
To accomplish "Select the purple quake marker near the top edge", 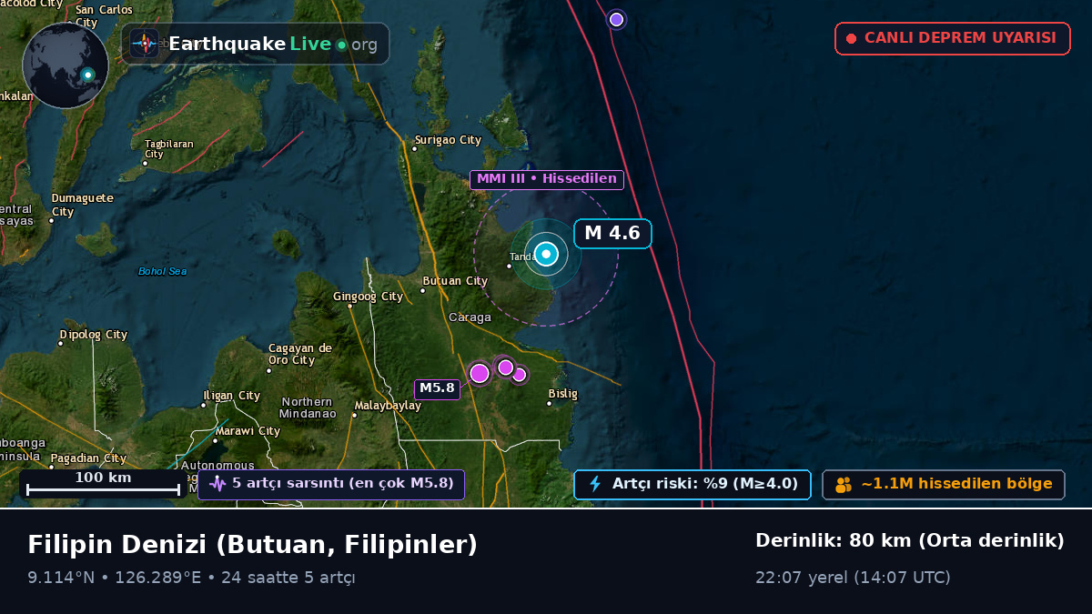I will point(616,19).
